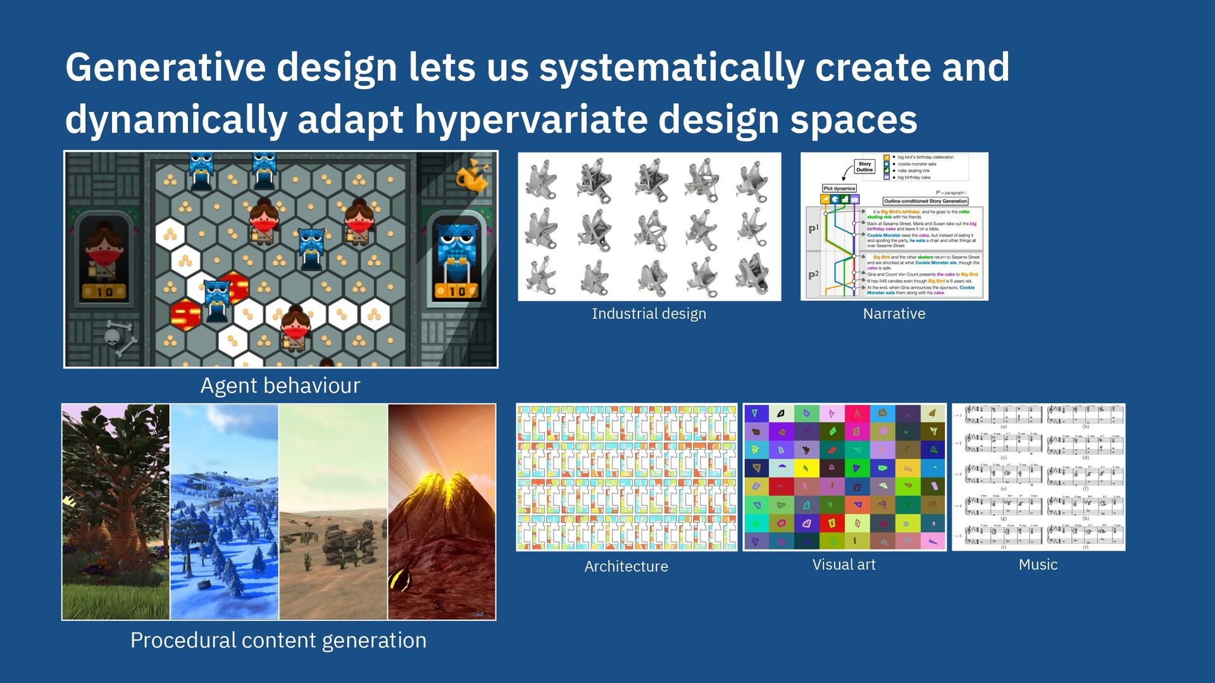This screenshot has width=1215, height=683.
Task: Click the snowy blue forest landscape
Action: pos(224,512)
